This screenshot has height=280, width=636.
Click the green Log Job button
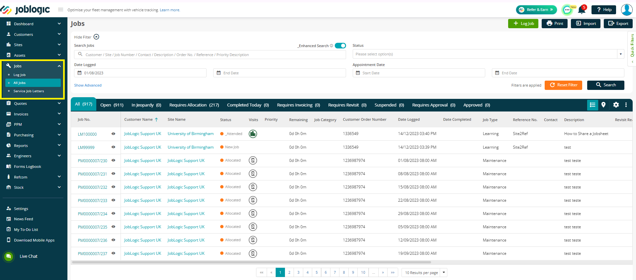click(x=523, y=24)
